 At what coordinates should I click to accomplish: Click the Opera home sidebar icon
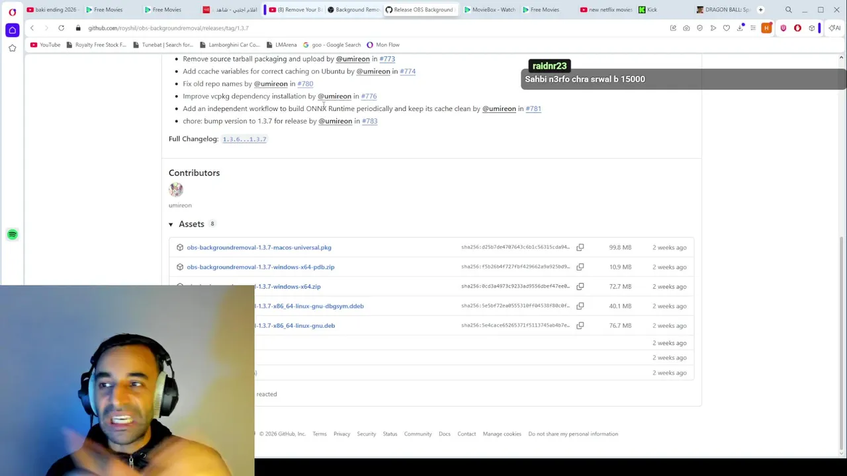pos(12,30)
